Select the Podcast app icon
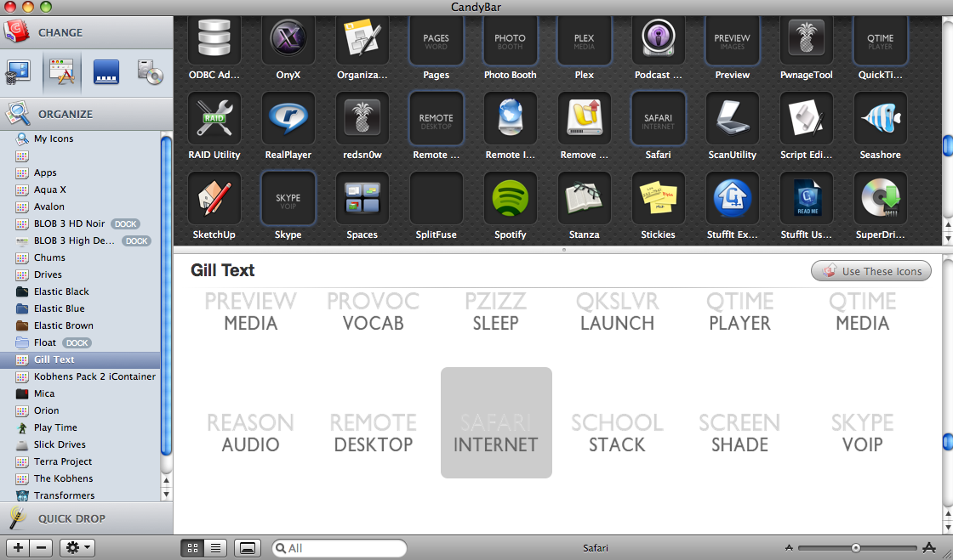 [x=659, y=38]
